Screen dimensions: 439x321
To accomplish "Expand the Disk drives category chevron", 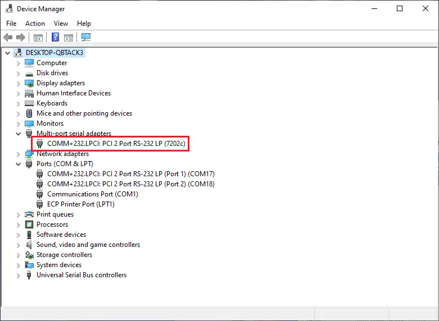I will coord(18,74).
